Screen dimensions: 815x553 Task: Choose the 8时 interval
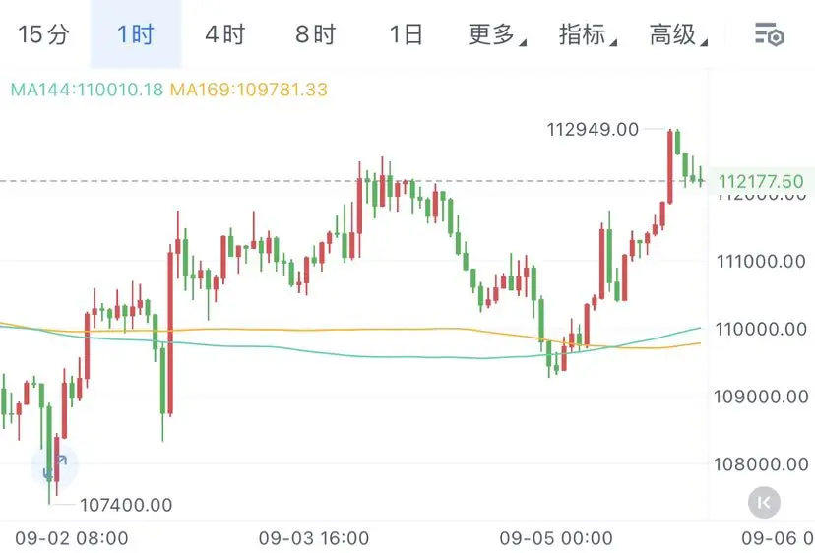click(316, 34)
